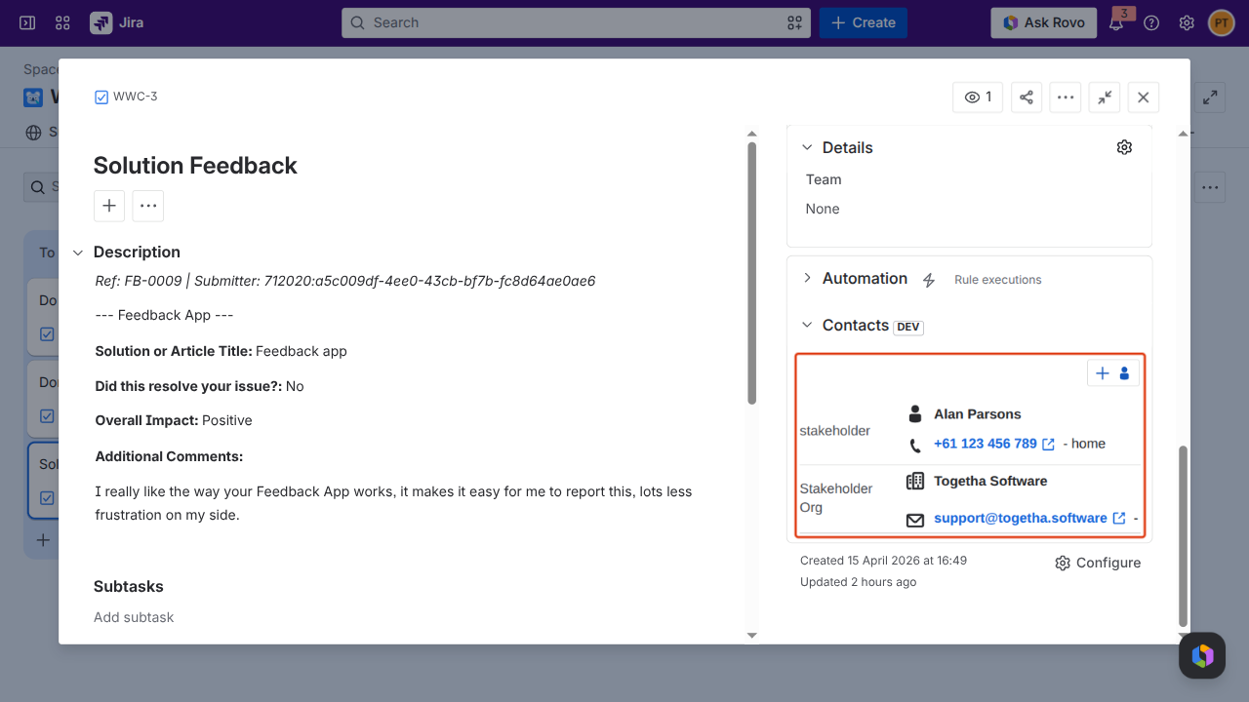Close the issue dialog
This screenshot has width=1249, height=702.
1144,97
